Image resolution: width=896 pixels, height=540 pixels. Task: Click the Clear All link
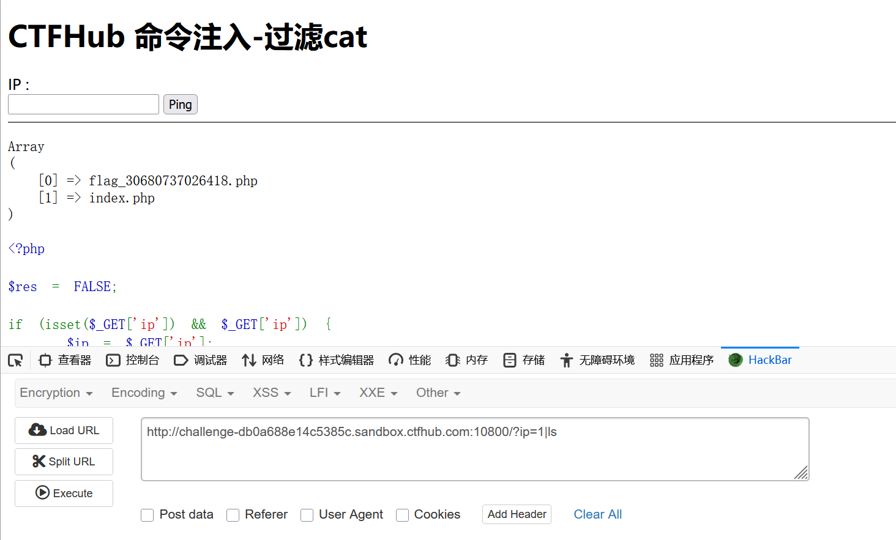tap(597, 514)
